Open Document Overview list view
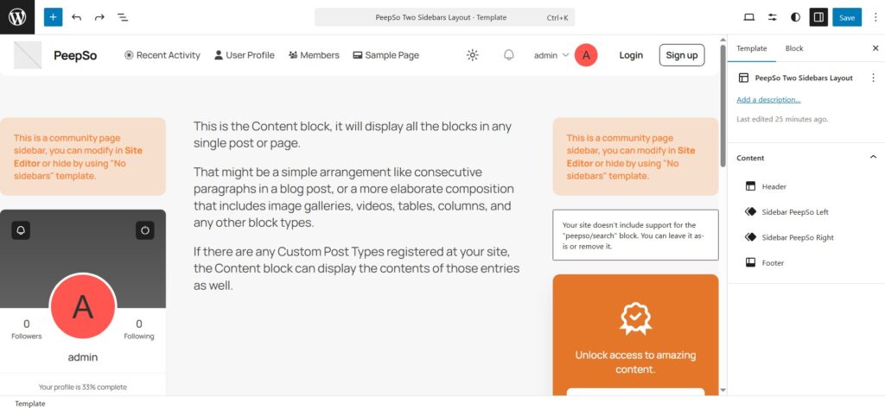 123,17
